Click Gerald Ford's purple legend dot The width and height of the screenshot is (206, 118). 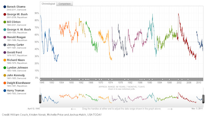[5, 53]
